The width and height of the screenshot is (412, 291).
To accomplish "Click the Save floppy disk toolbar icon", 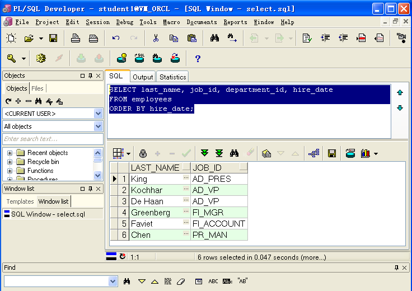I will coord(53,39).
